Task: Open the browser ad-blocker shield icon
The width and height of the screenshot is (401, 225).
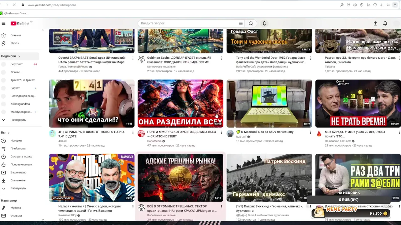Action: [362, 5]
